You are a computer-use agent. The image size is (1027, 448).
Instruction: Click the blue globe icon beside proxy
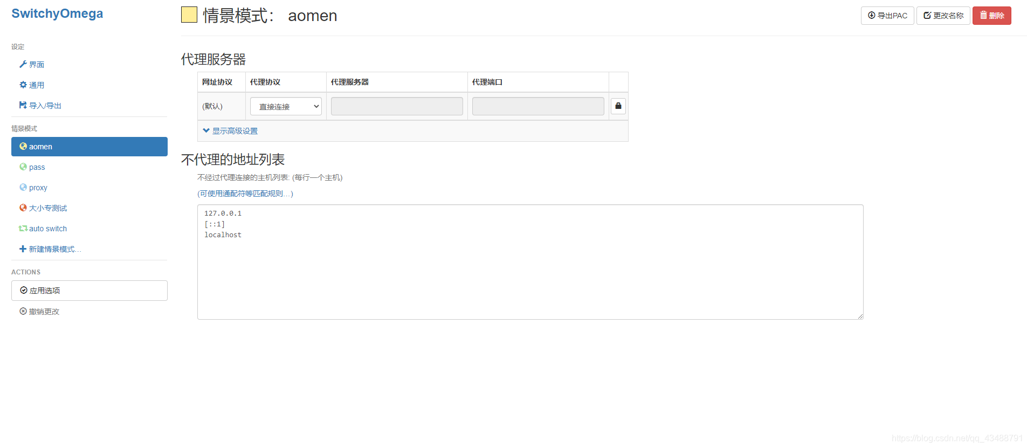tap(23, 187)
